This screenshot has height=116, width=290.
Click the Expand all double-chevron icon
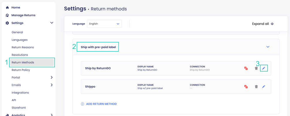pos(272,24)
